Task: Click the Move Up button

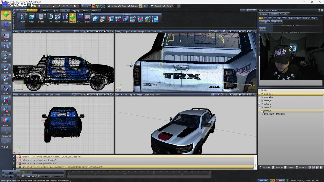Action: coord(302,167)
